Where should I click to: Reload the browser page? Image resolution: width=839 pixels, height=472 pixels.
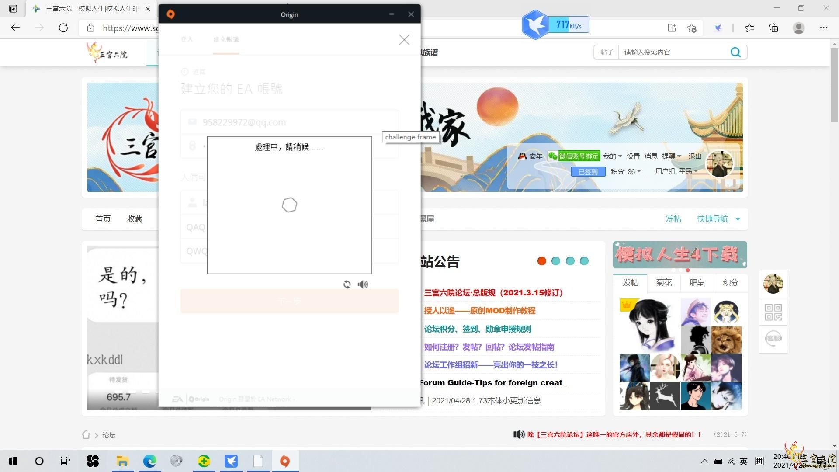pos(63,28)
